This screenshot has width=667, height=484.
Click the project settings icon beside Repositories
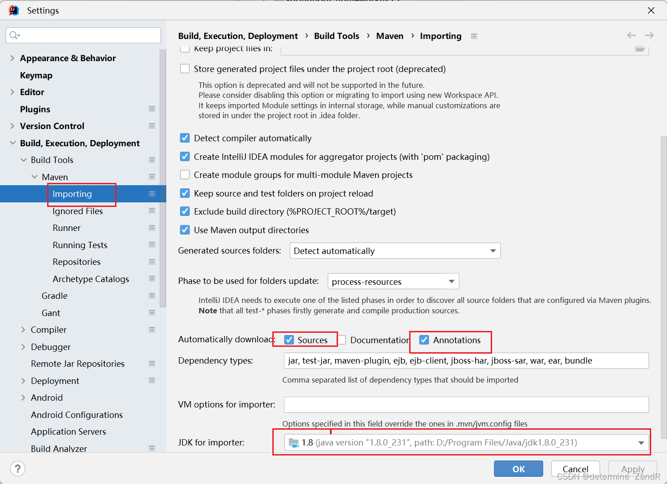click(152, 262)
